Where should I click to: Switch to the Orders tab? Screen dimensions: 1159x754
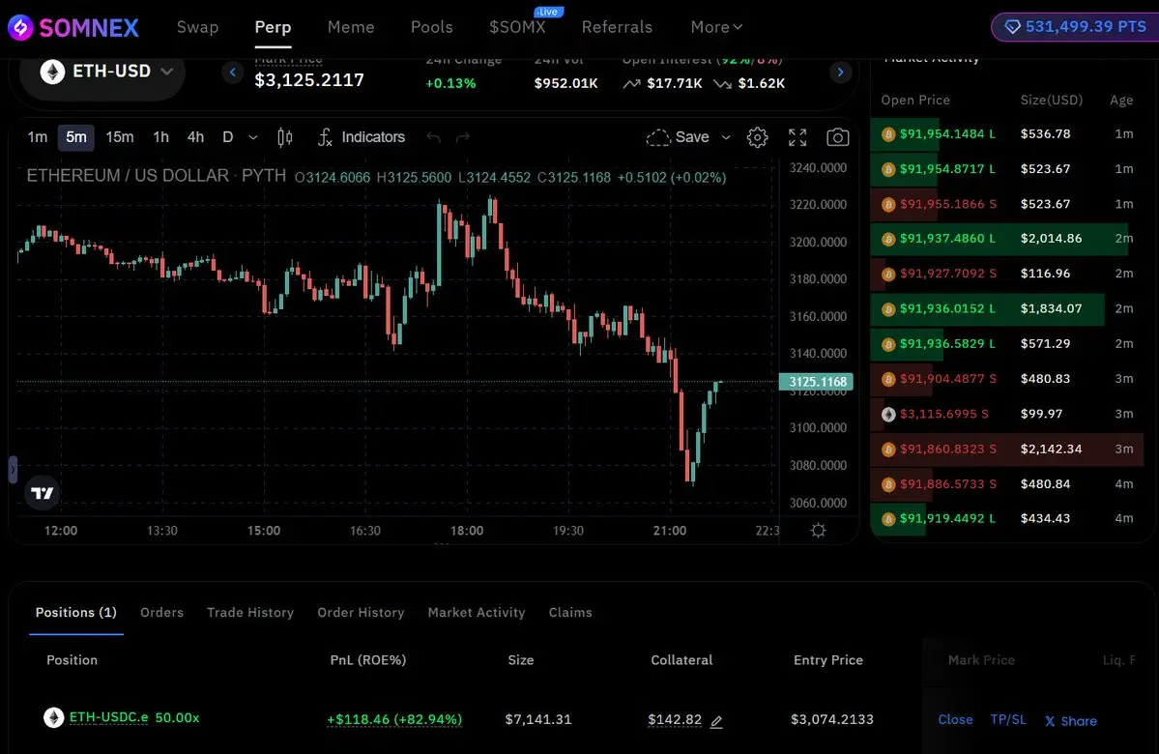(161, 612)
